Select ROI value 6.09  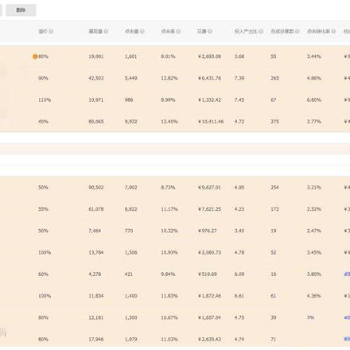tap(239, 274)
